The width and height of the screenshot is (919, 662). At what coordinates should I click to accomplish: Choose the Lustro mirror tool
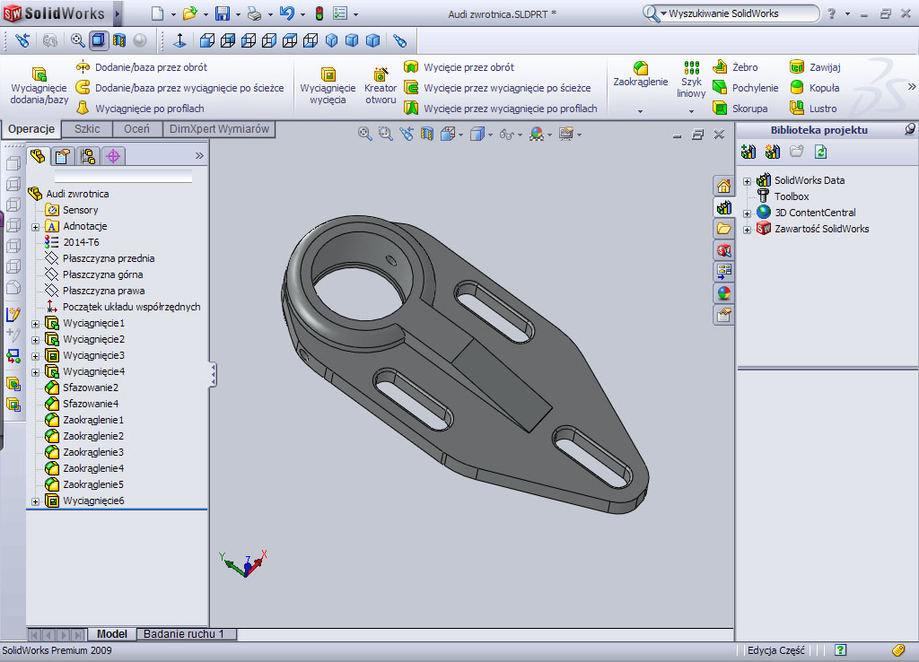pyautogui.click(x=813, y=109)
